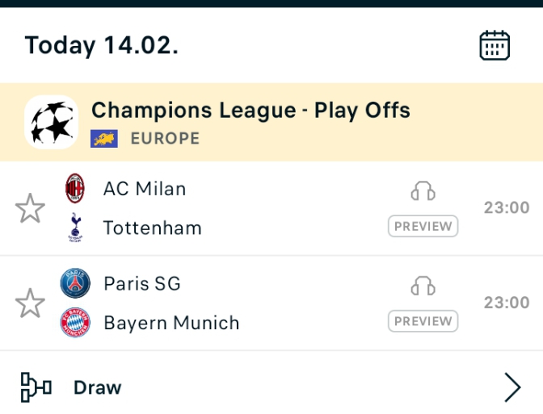
Task: Open PREVIEW for AC Milan vs Tottenham
Action: click(x=423, y=226)
